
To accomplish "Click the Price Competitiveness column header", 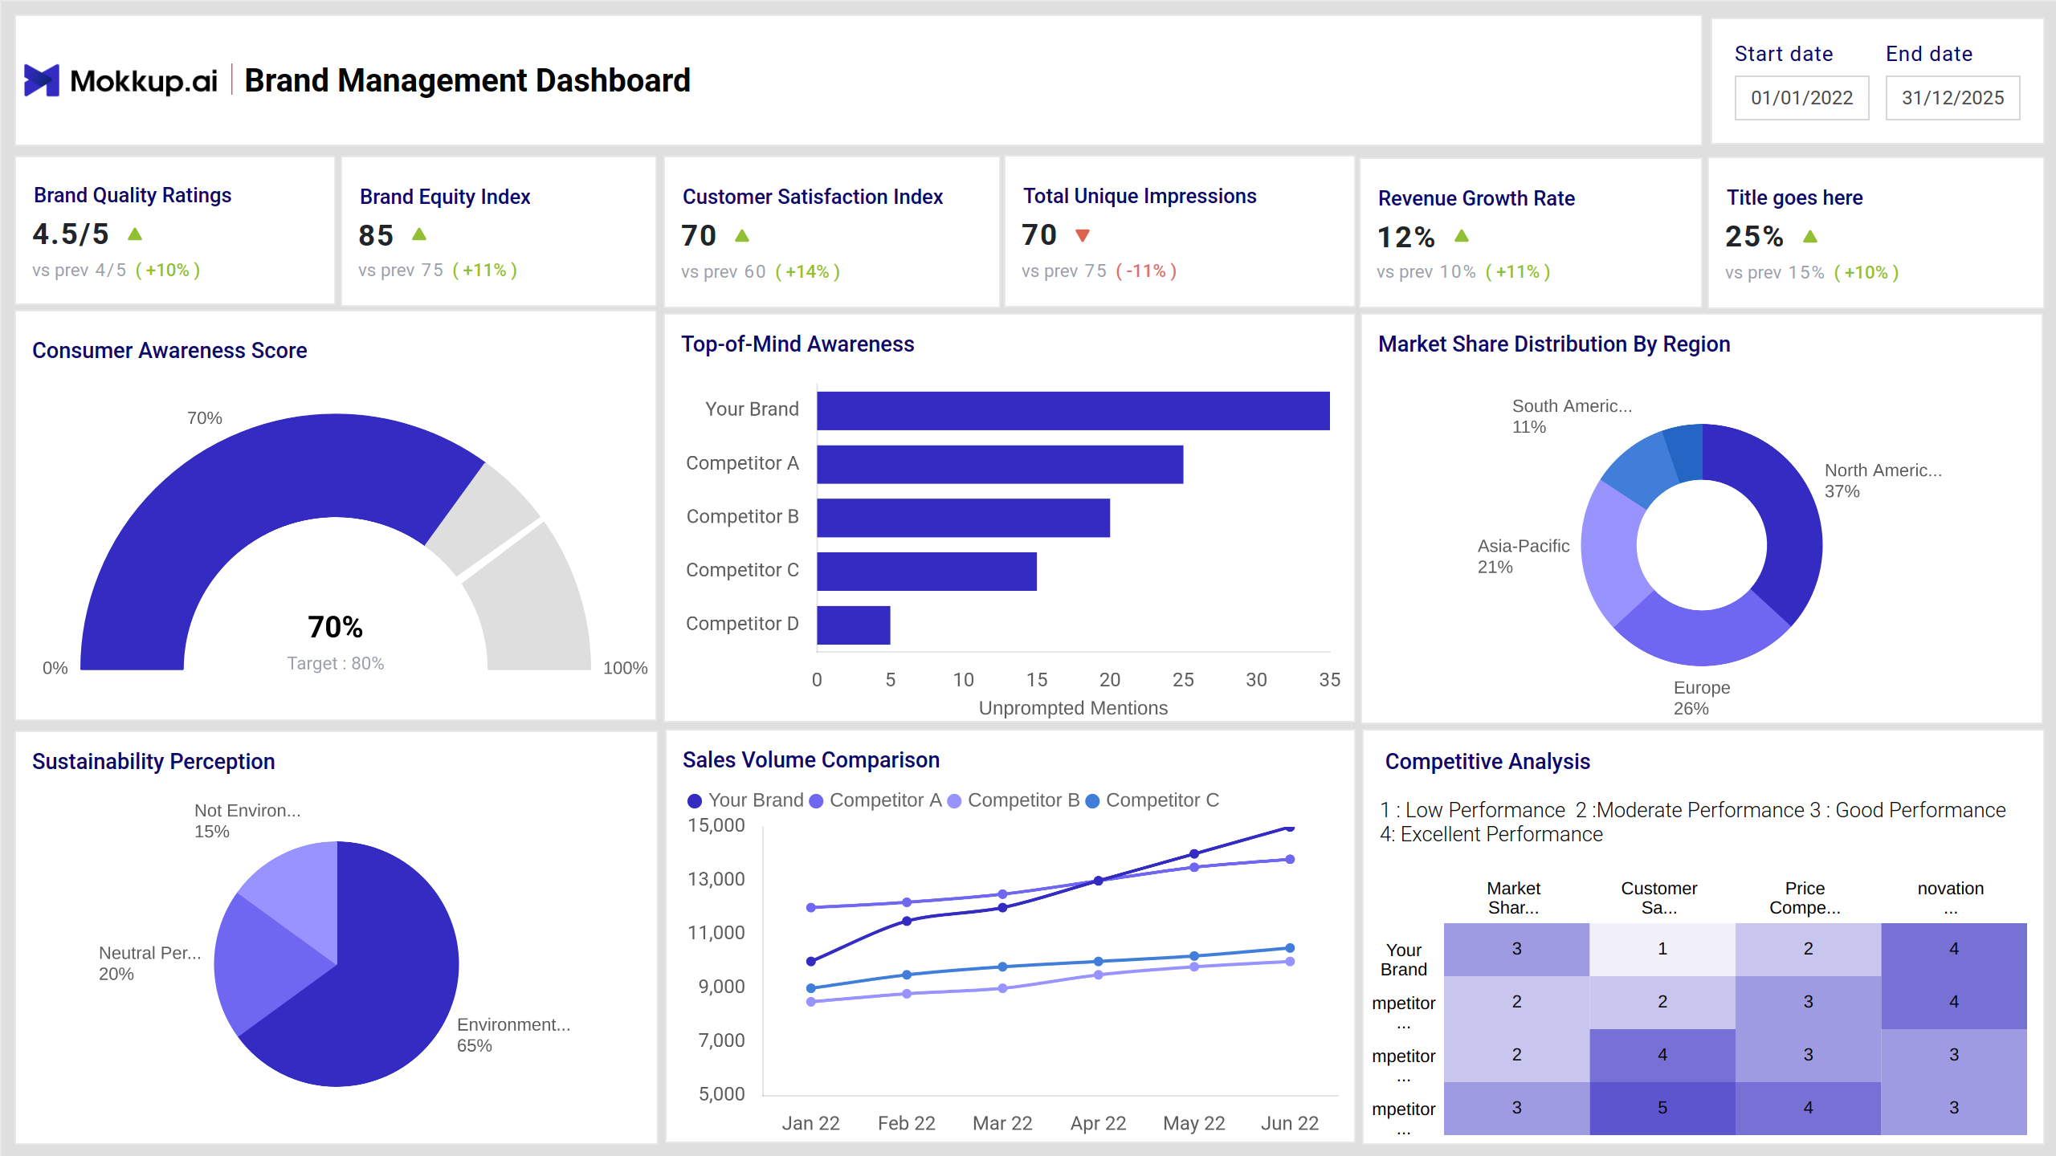I will 1805,898.
